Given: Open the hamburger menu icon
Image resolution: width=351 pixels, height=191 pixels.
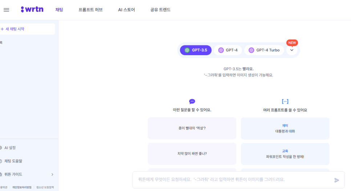Looking at the screenshot, I should (x=6, y=10).
